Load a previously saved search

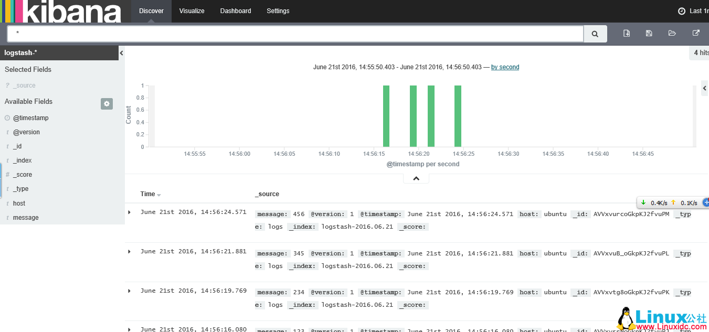pos(672,33)
